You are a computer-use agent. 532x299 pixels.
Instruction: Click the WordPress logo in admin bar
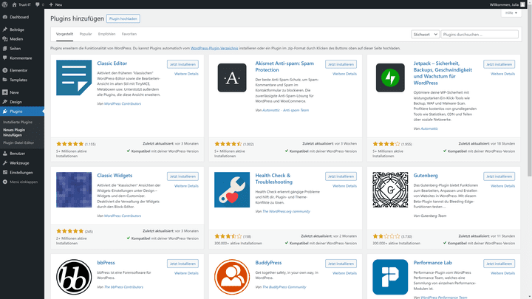point(4,4)
